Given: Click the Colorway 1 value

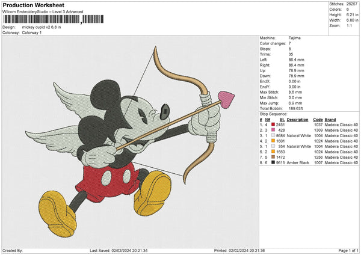Looking at the screenshot, I should 32,32.
